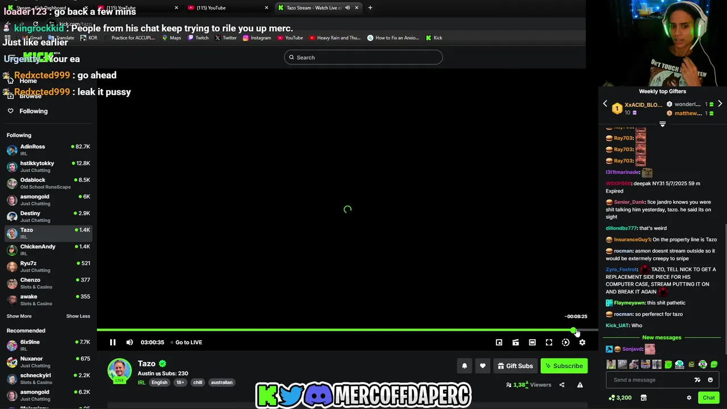Open the Maps bookmark
The image size is (727, 409).
(172, 37)
